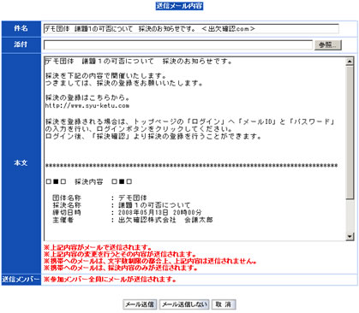Click the 採決を下記の内容で開催いたします line
The height and width of the screenshot is (313, 359).
pyautogui.click(x=106, y=76)
